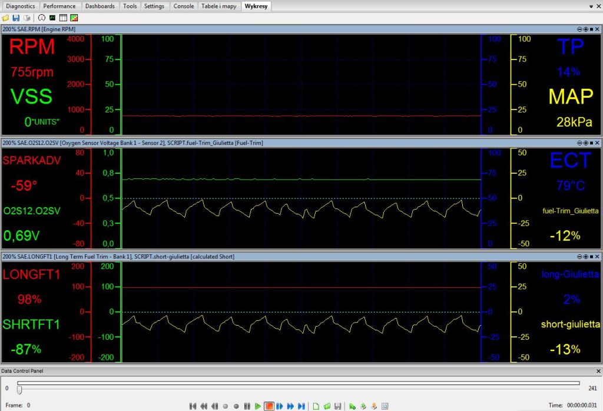
Task: Click the square icon on Long Term Fuel Trim header
Action: (x=591, y=257)
